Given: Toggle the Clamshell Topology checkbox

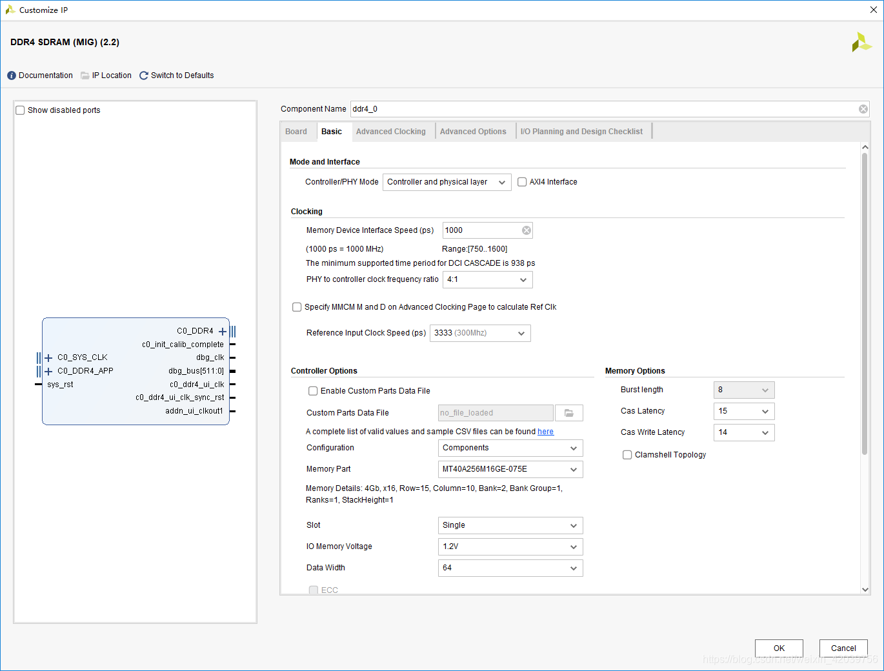Looking at the screenshot, I should [x=627, y=455].
